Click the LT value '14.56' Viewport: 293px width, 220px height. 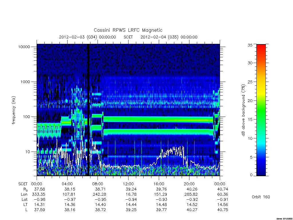click(x=223, y=205)
